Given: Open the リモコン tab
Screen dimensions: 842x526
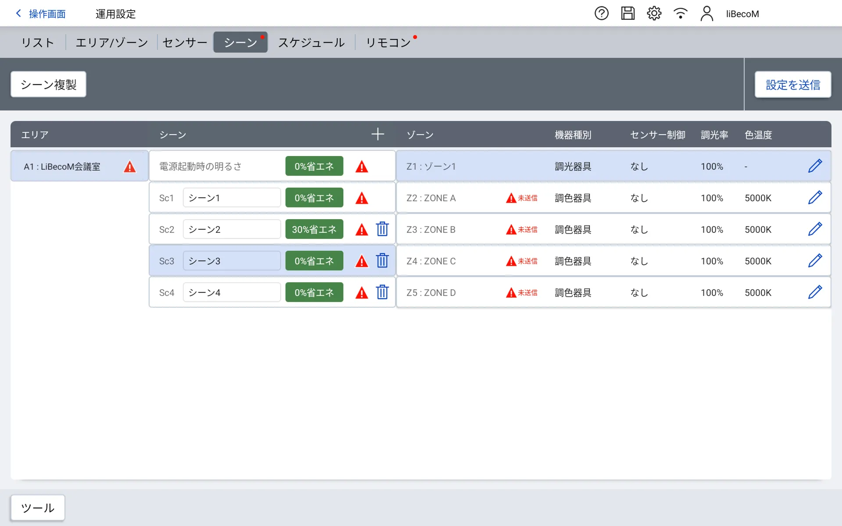Looking at the screenshot, I should point(389,43).
